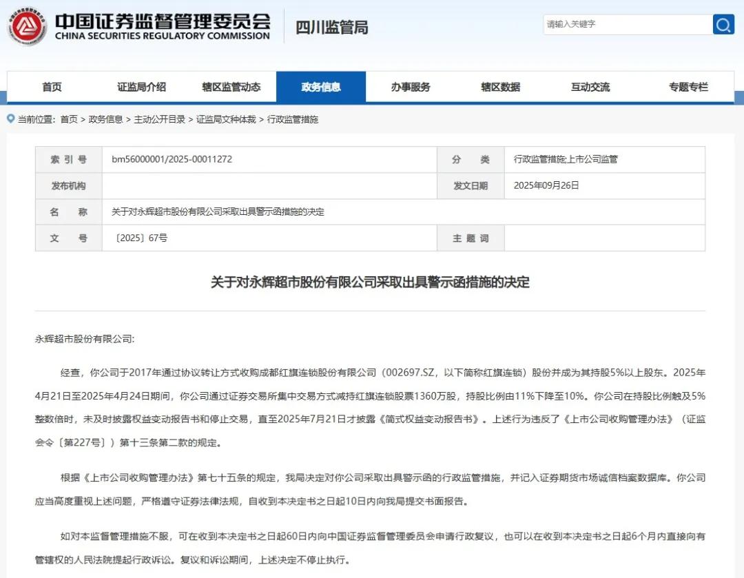Go to 主动公开目录 in the breadcrumb
Screen dimensions: 744x578
pyautogui.click(x=159, y=119)
